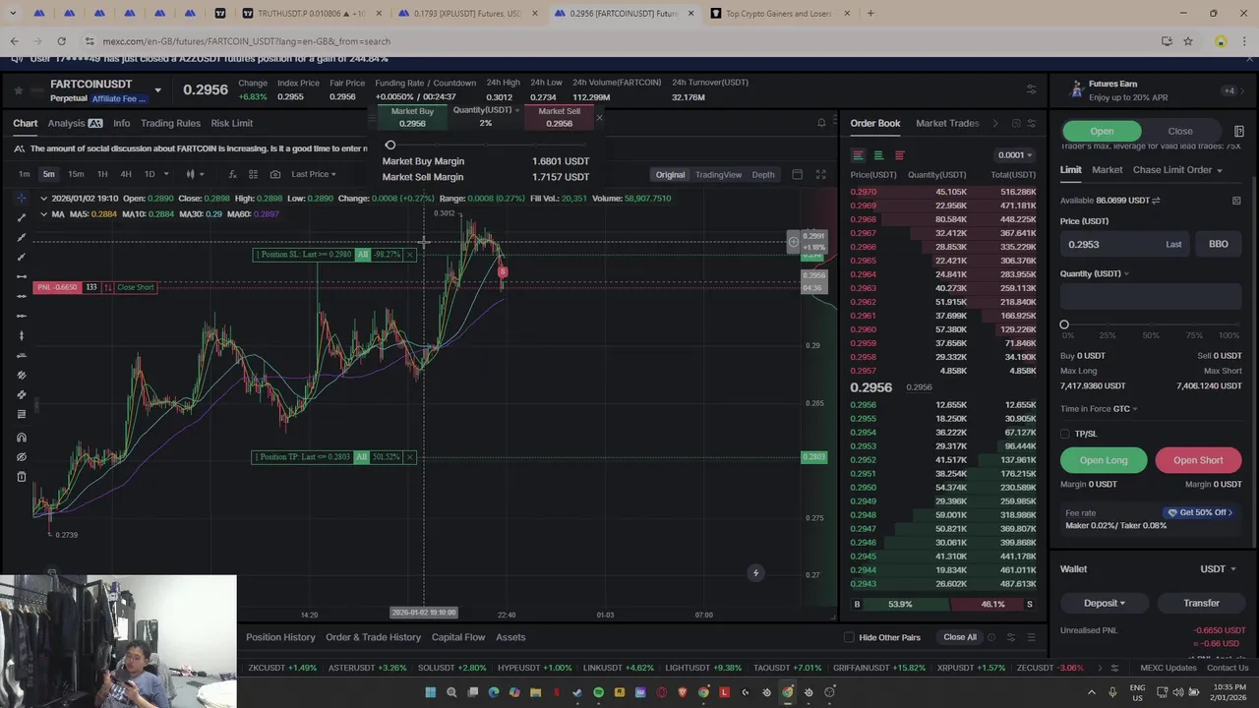The image size is (1259, 708).
Task: Enable the TP/SL checkbox
Action: (1065, 434)
